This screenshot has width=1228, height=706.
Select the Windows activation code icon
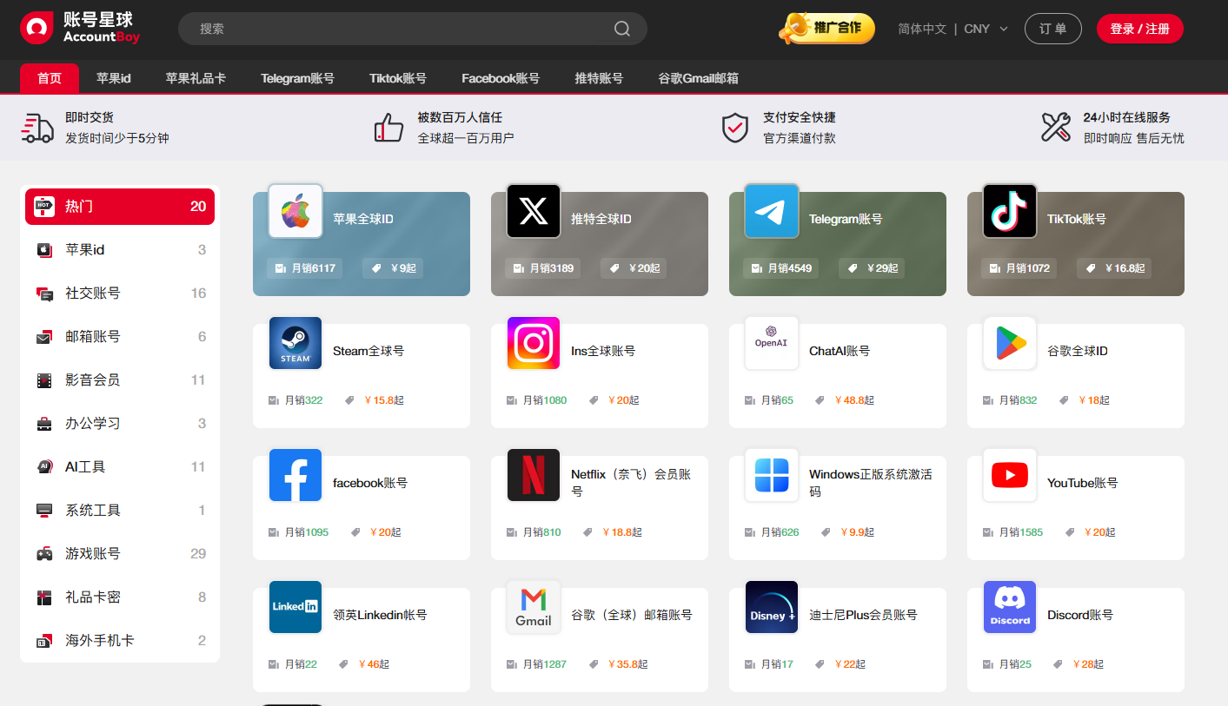[772, 475]
